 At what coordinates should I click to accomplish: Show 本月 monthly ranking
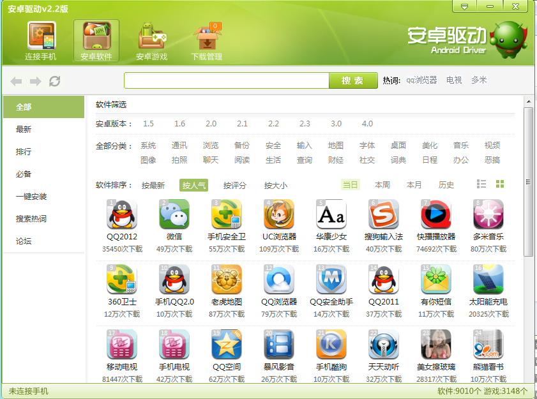[414, 184]
